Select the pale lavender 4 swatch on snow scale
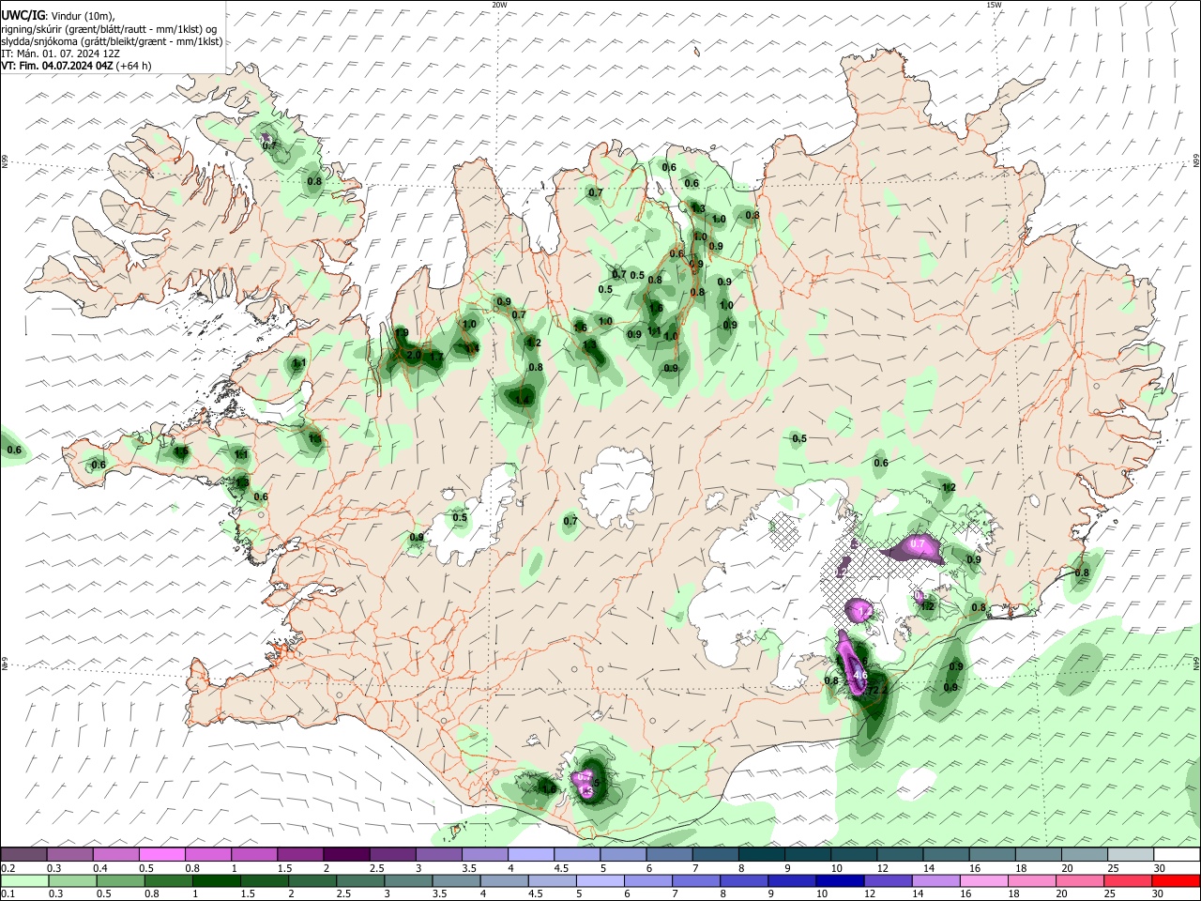The width and height of the screenshot is (1201, 901). tap(530, 854)
